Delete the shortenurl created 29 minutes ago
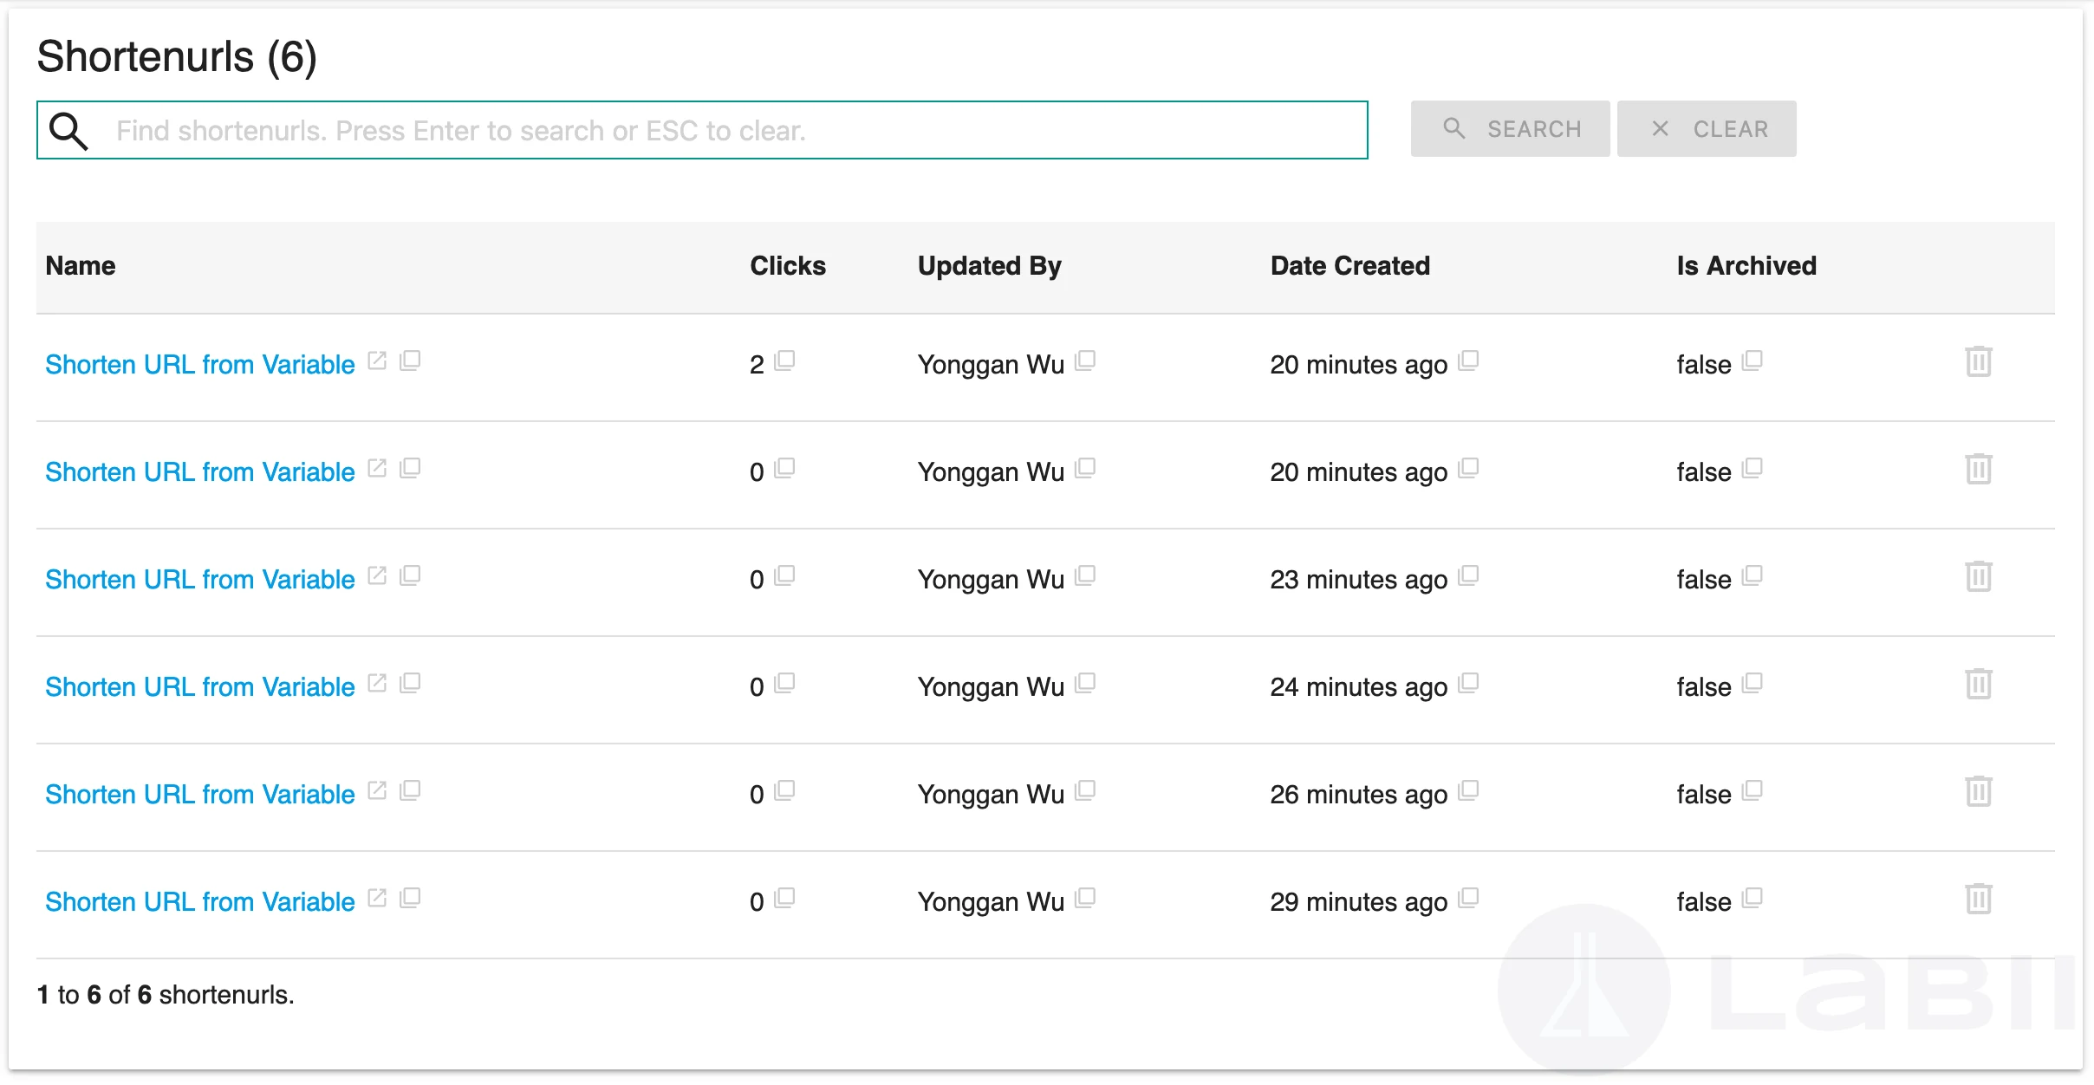Image resolution: width=2094 pixels, height=1085 pixels. (1978, 899)
